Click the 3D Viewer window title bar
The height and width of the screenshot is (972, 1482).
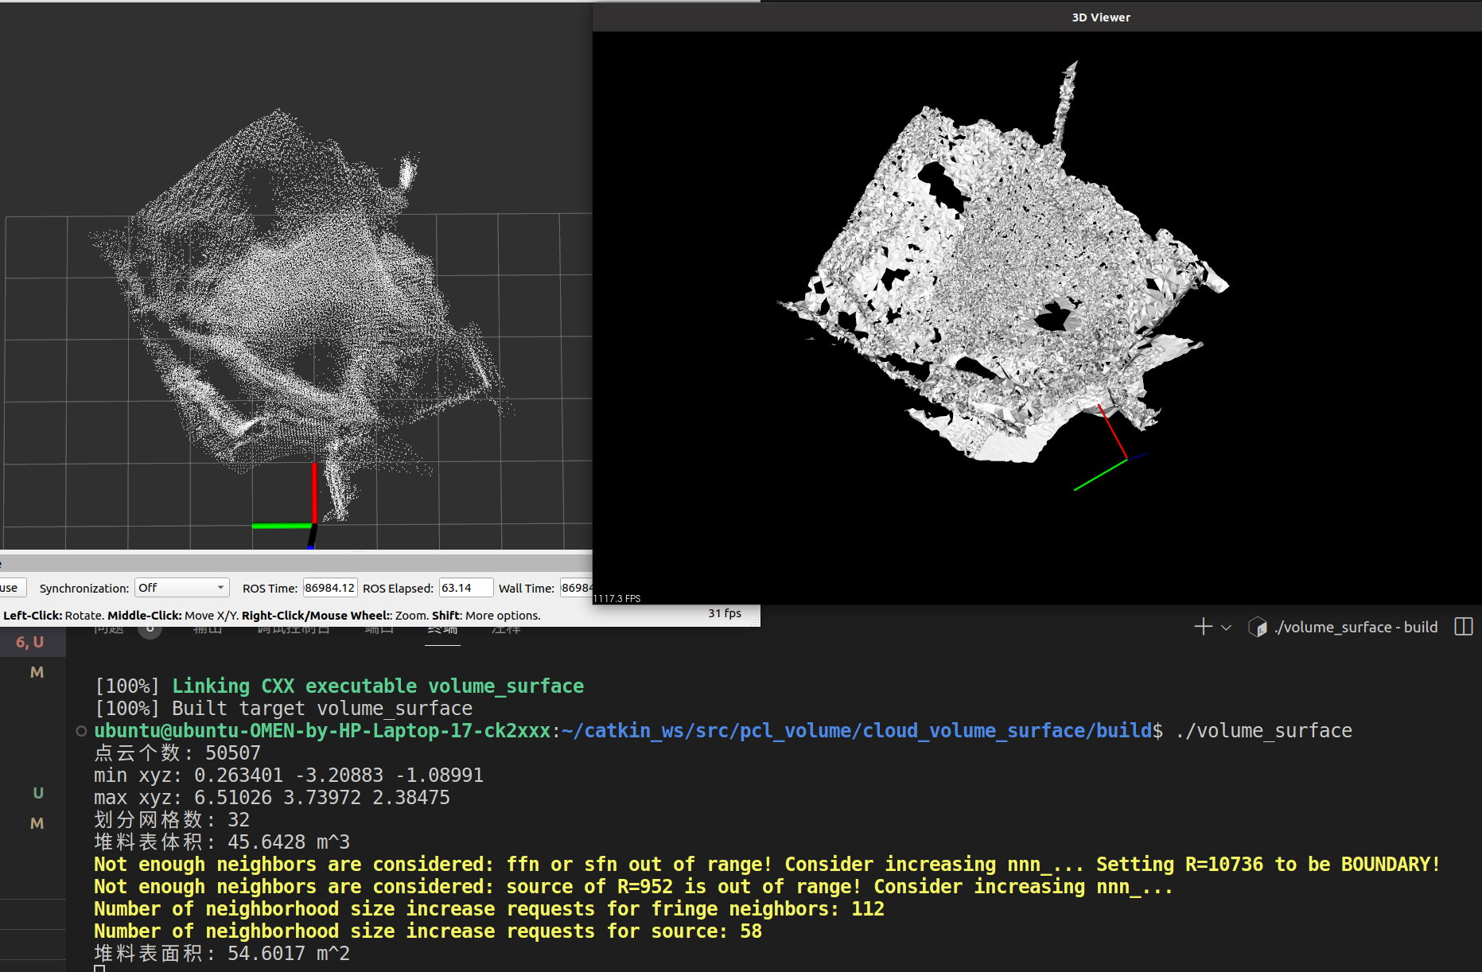(x=1100, y=17)
